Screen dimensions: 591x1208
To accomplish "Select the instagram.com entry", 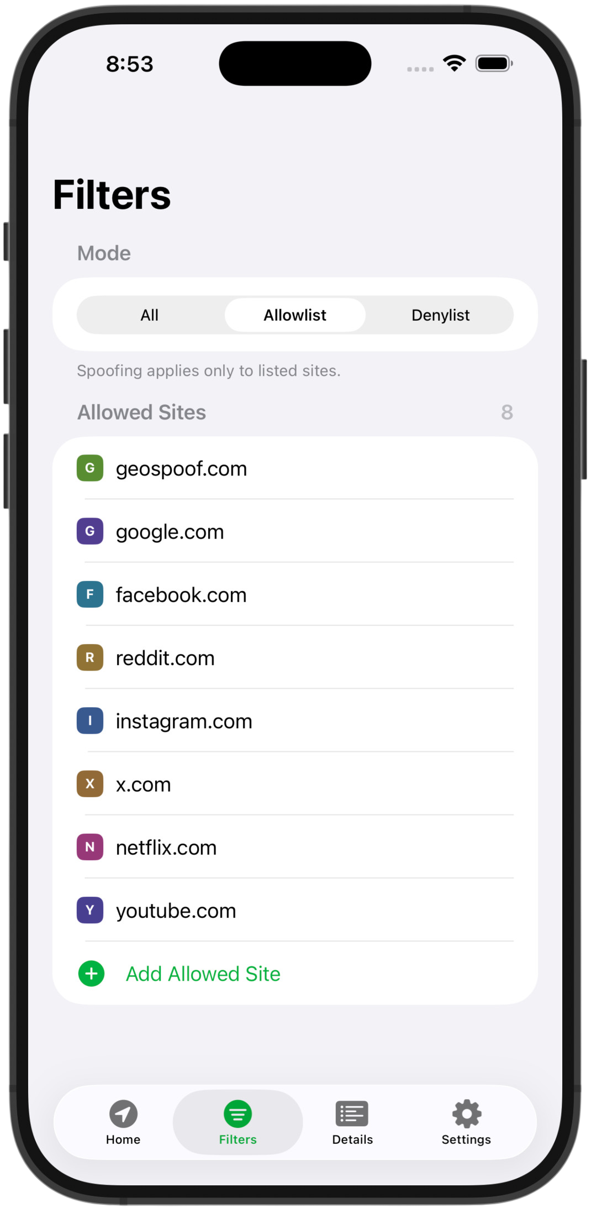I will tap(295, 721).
